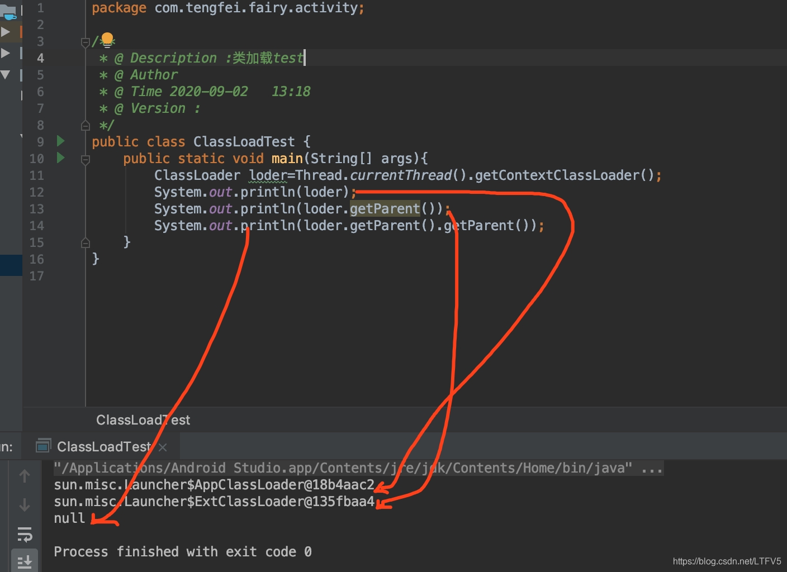Viewport: 787px width, 572px height.
Task: Click the fold end marker at line 15
Action: (x=86, y=242)
